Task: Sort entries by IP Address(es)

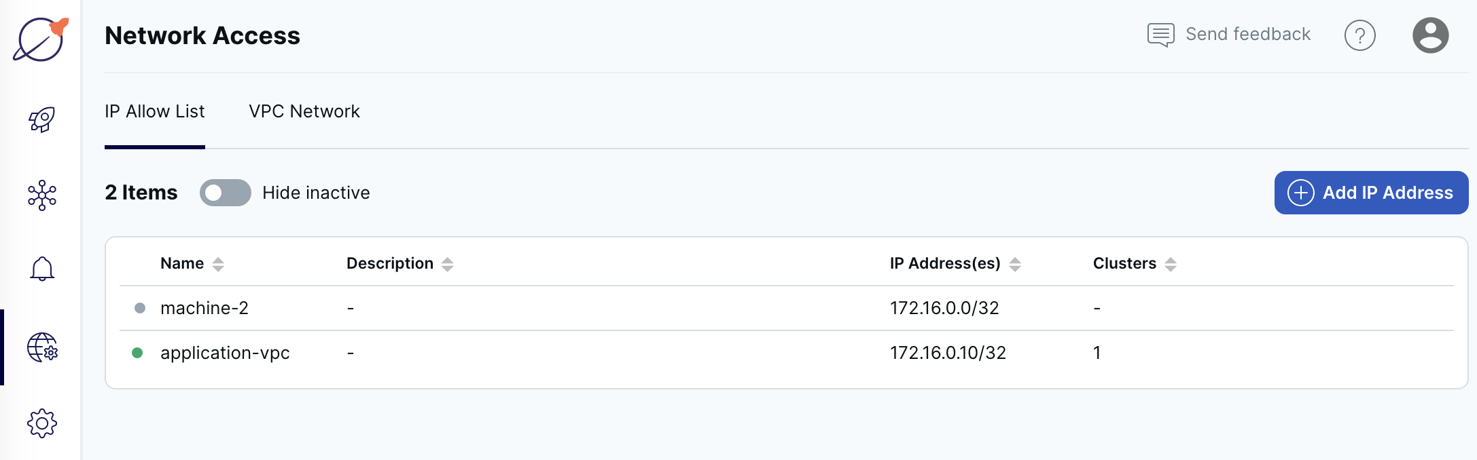Action: coord(1015,265)
